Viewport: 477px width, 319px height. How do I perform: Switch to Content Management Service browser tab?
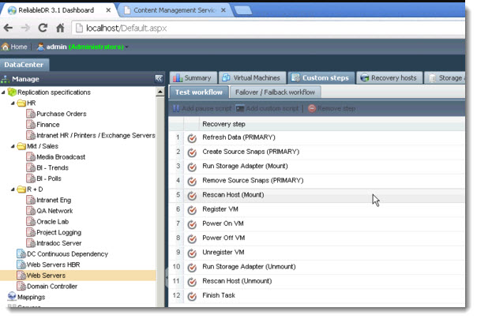(x=175, y=10)
